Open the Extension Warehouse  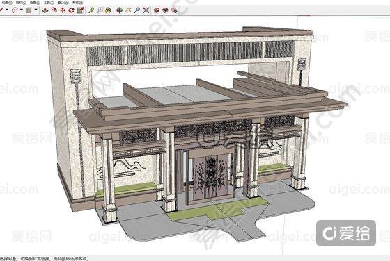(x=165, y=10)
